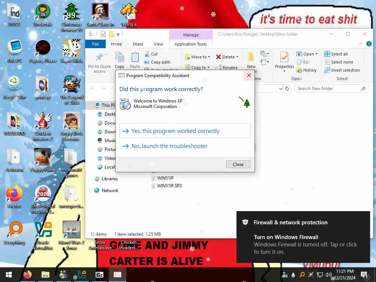Click Copy path in the ribbon
376x282 pixels.
[157, 62]
